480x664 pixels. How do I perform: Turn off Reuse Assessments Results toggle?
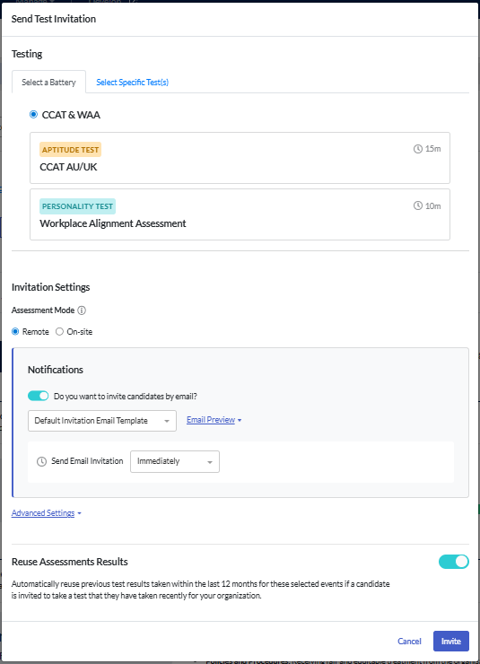(454, 562)
